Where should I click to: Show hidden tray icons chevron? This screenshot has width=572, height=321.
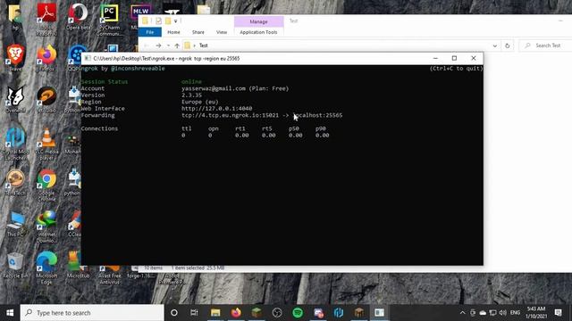(462, 313)
